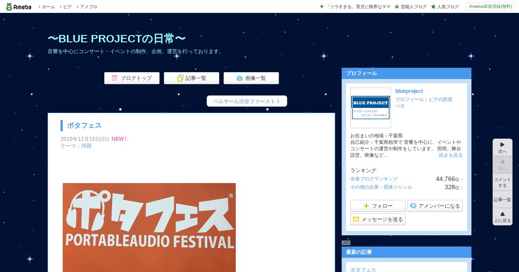Open the blueproject username link
This screenshot has width=519, height=272.
tap(409, 91)
